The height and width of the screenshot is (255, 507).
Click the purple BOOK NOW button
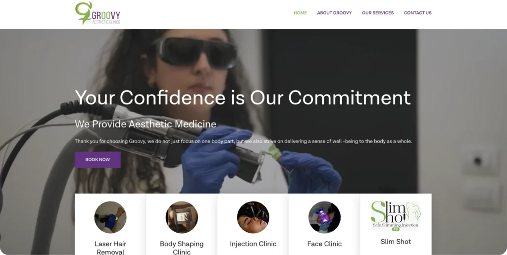98,159
